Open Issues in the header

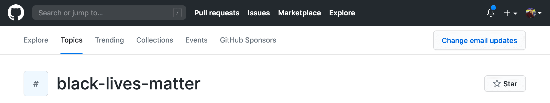(x=259, y=13)
